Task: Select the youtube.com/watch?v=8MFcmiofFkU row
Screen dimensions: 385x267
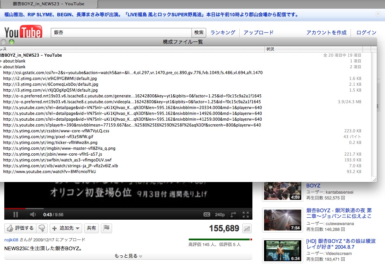Action: tap(185, 172)
